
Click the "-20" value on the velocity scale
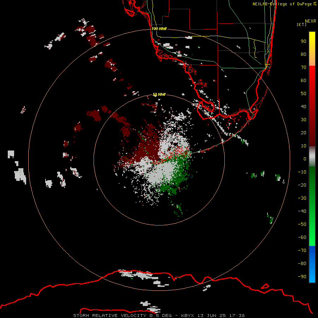pyautogui.click(x=302, y=185)
